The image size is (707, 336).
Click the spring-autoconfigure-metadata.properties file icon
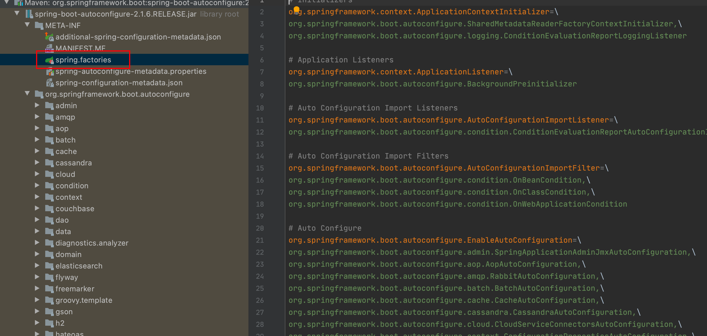point(50,71)
